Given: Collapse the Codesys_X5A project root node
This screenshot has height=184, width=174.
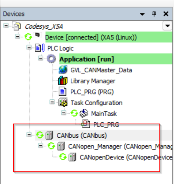Looking at the screenshot, I should [6, 26].
